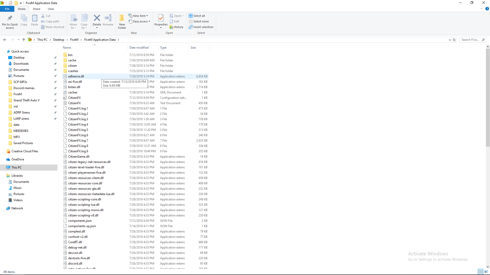The image size is (490, 275).
Task: Open the Open button dropdown arrow
Action: (183, 16)
